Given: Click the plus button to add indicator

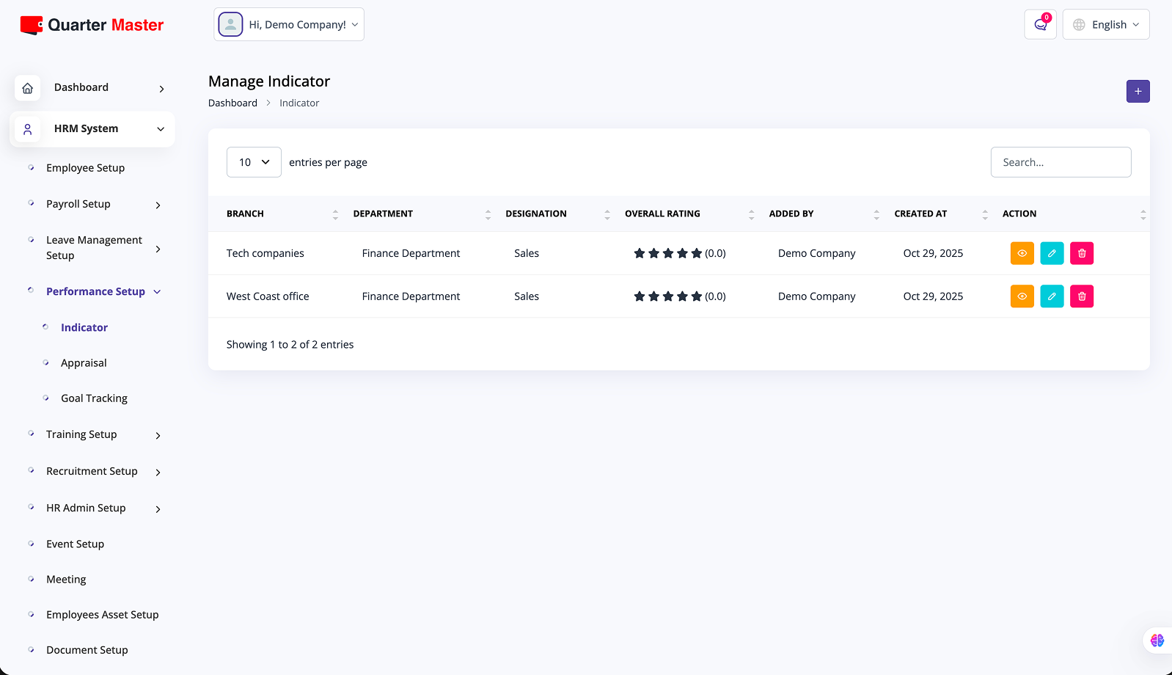Looking at the screenshot, I should 1138,92.
